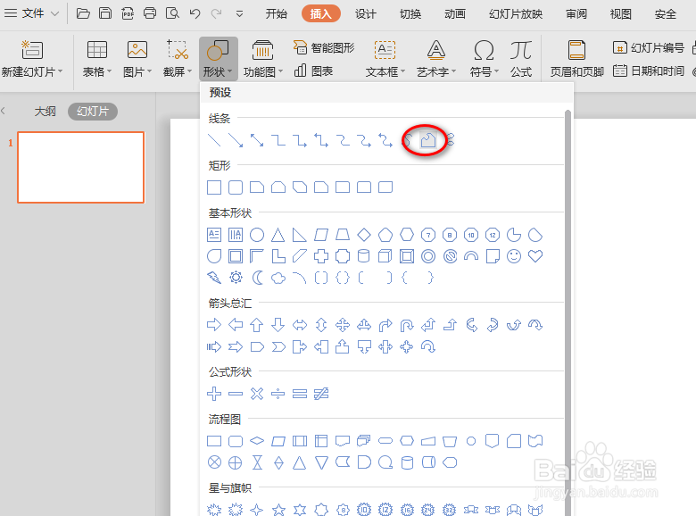Select the heart shape
The height and width of the screenshot is (516, 696).
tap(535, 256)
